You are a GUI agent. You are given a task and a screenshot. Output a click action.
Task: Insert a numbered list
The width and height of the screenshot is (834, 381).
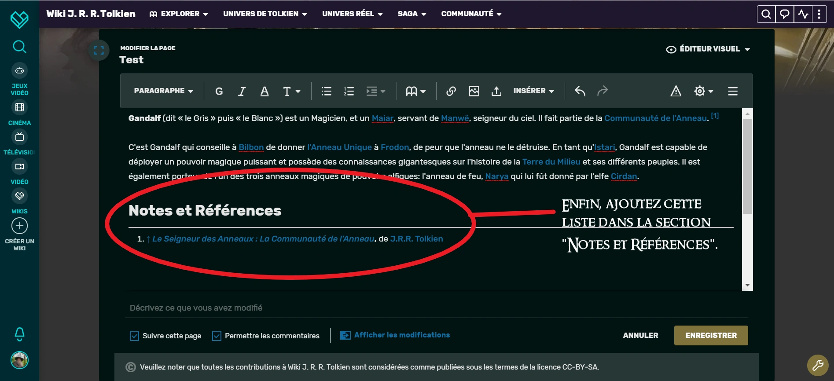pos(349,91)
